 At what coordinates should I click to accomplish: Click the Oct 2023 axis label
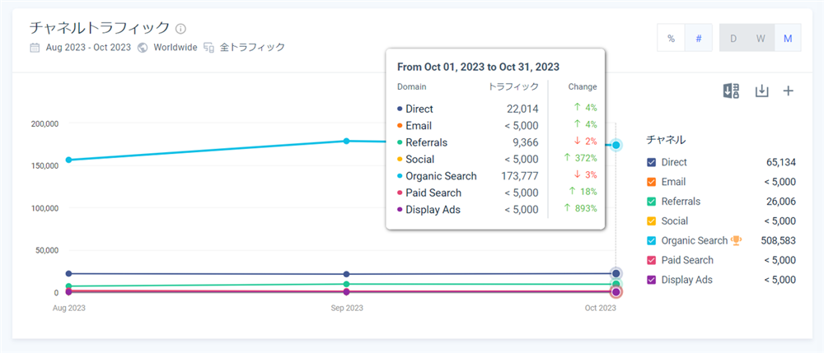(x=600, y=309)
